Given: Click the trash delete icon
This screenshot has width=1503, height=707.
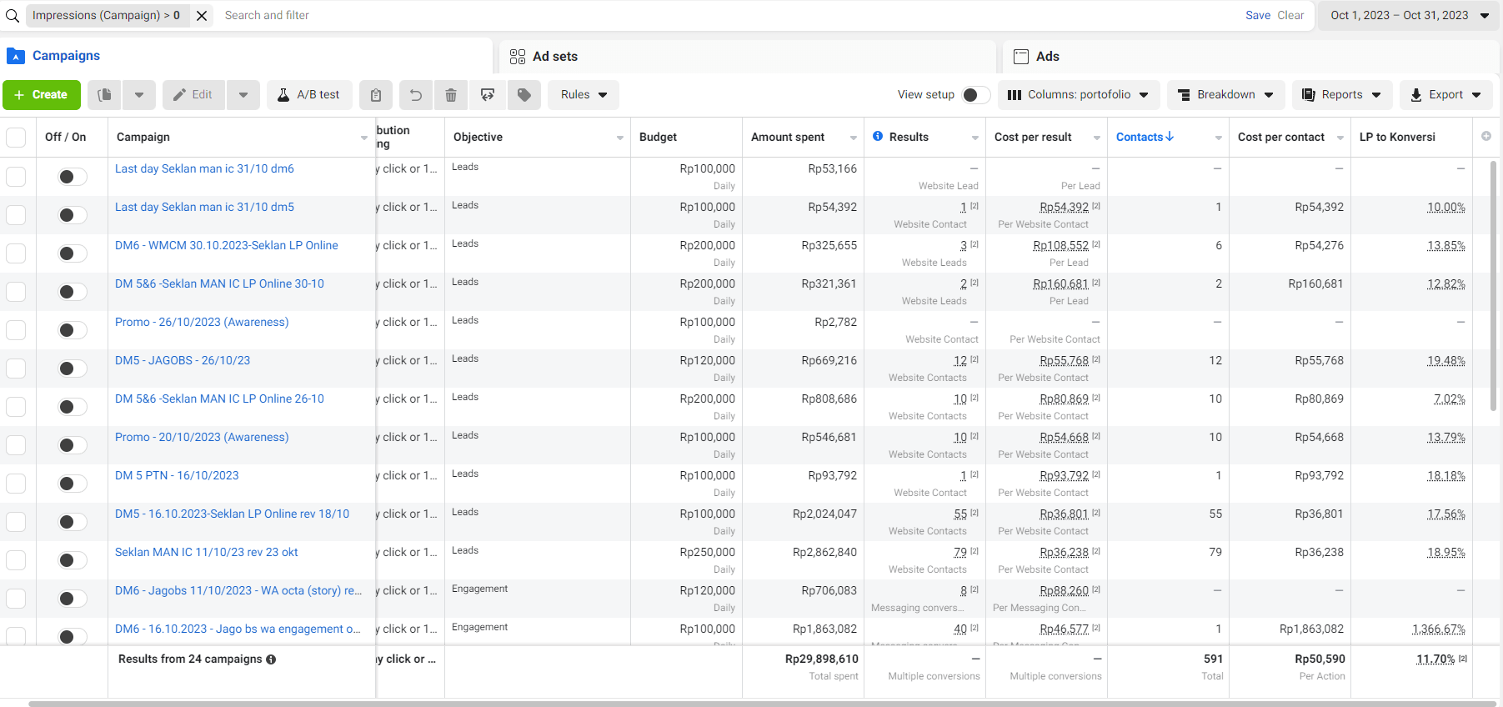Looking at the screenshot, I should [x=451, y=95].
